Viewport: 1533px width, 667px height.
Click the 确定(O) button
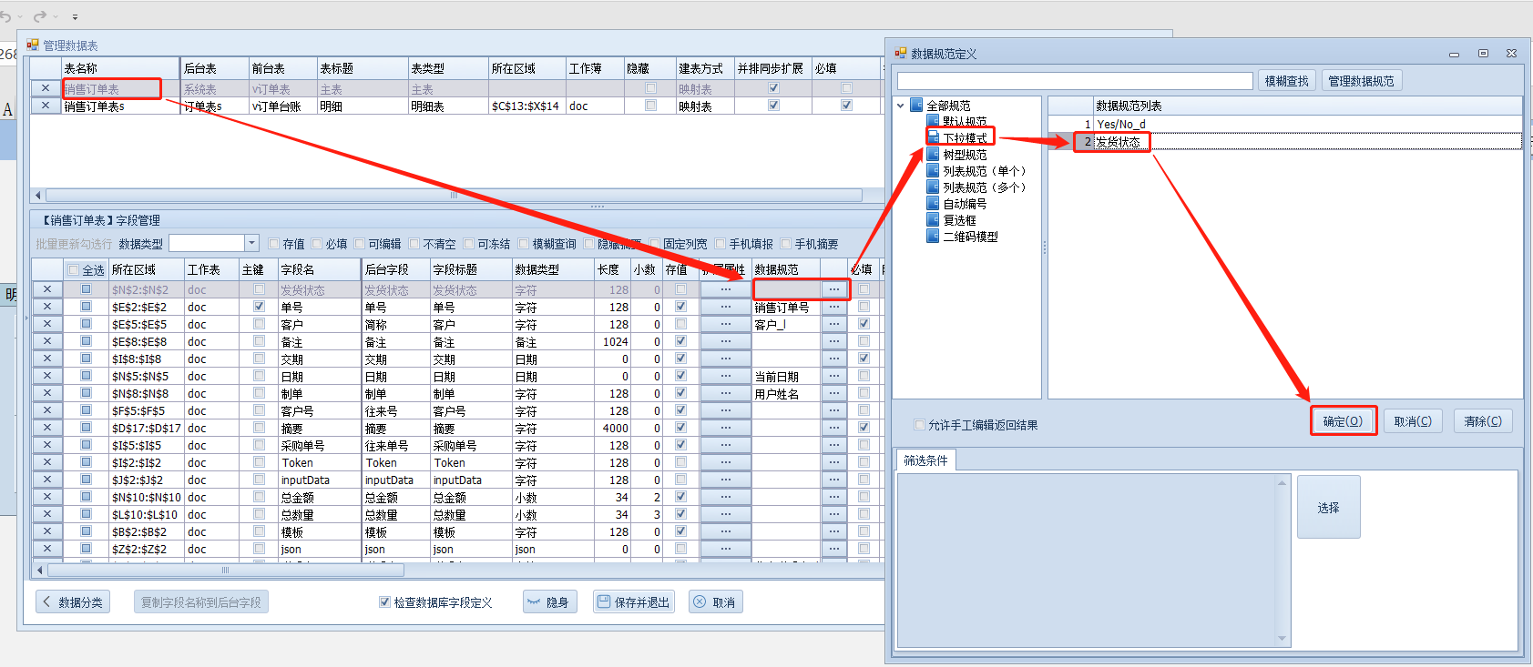(x=1343, y=421)
